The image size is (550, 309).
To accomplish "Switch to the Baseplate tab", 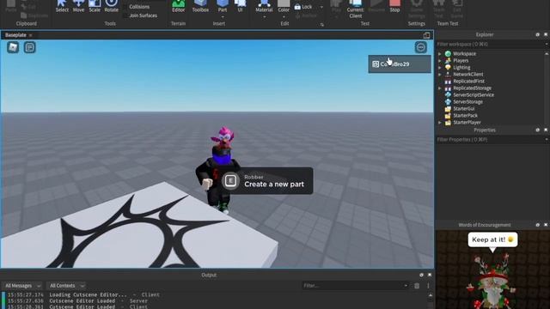I will (15, 35).
